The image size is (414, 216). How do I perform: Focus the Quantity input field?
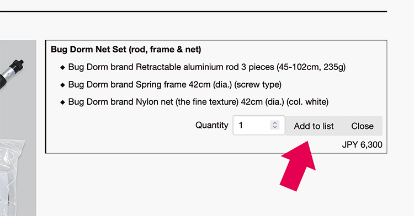point(259,125)
